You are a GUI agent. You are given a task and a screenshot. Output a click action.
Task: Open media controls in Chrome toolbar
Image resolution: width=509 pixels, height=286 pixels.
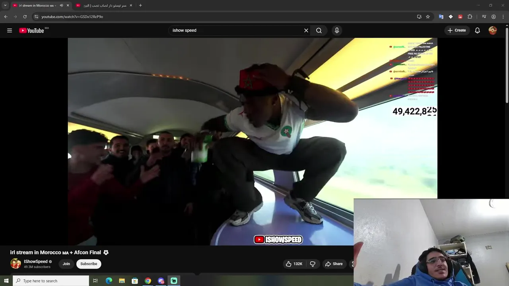click(484, 17)
